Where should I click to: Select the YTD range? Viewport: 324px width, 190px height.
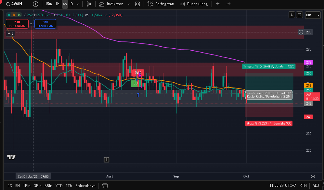(x=59, y=186)
